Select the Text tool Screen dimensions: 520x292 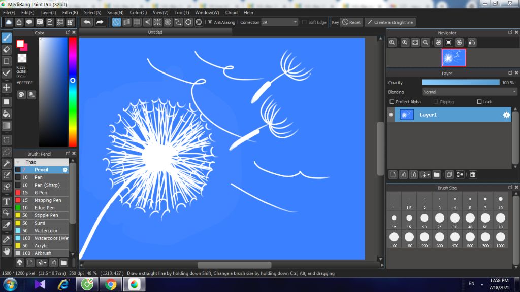pos(6,201)
